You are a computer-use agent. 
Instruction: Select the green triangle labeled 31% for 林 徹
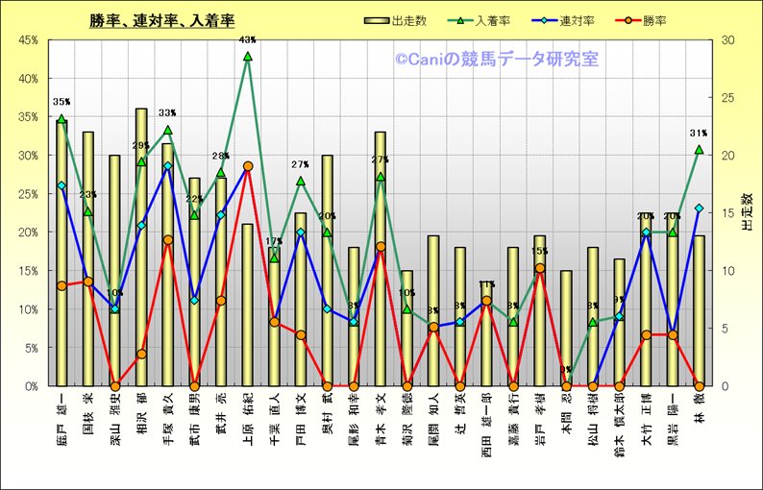click(699, 150)
